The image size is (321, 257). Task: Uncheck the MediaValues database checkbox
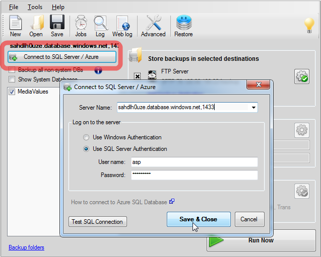pos(12,92)
